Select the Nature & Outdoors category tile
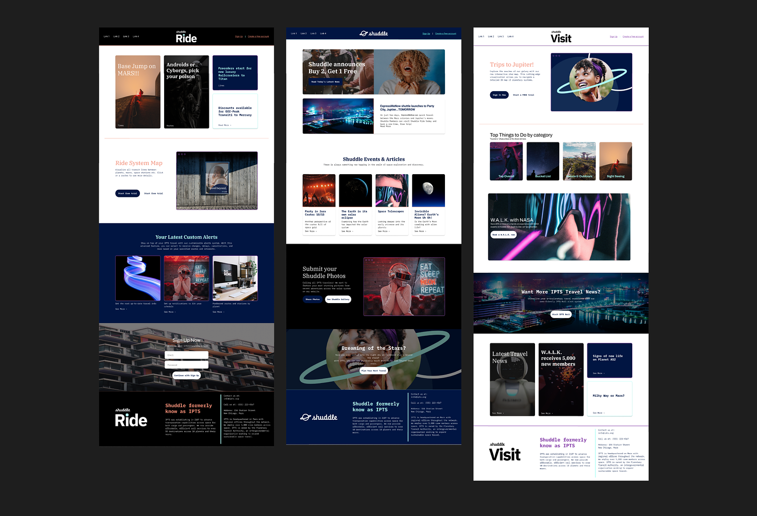The width and height of the screenshot is (757, 516). [x=579, y=161]
